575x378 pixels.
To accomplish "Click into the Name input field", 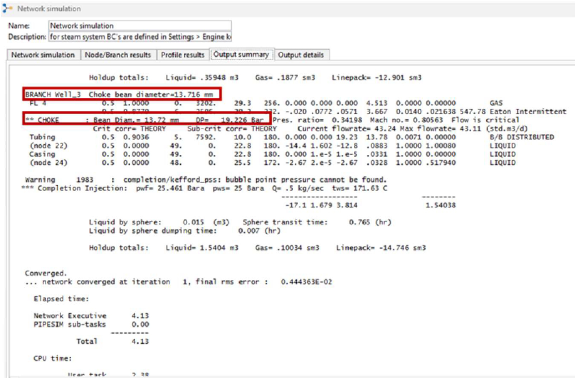I will [140, 26].
